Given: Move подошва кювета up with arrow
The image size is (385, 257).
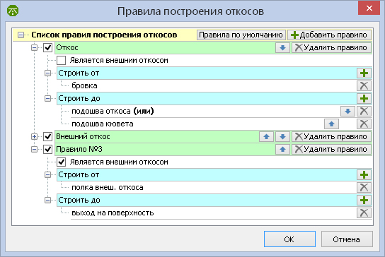Looking at the screenshot, I should coord(331,124).
